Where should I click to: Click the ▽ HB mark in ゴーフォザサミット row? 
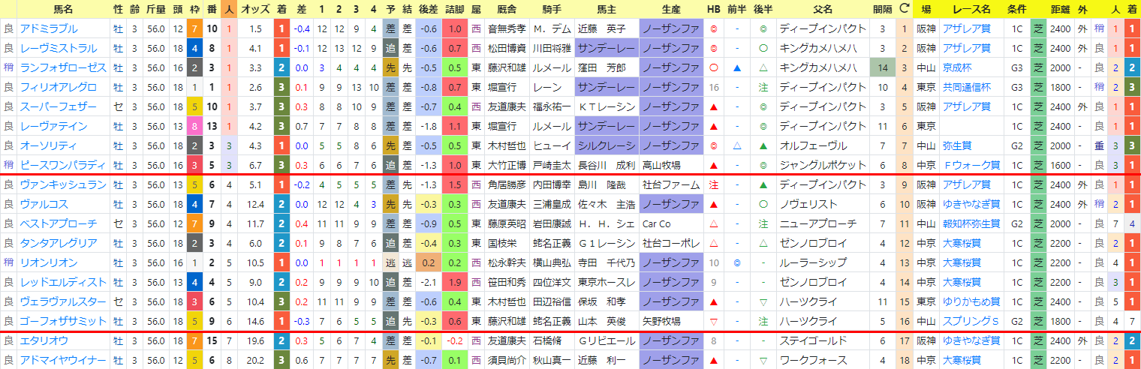[713, 322]
